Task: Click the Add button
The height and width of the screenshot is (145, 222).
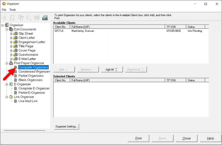Action: click(64, 69)
